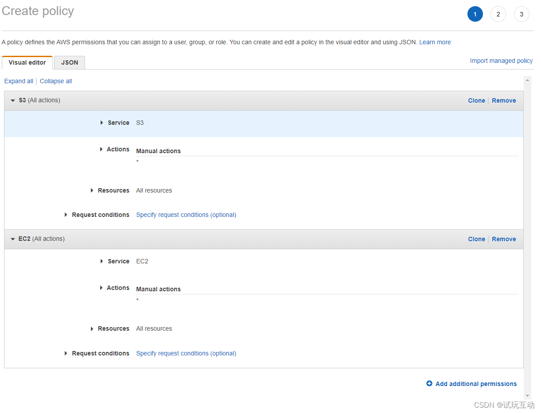Collapse the S3 (All actions) section arrow

point(13,100)
